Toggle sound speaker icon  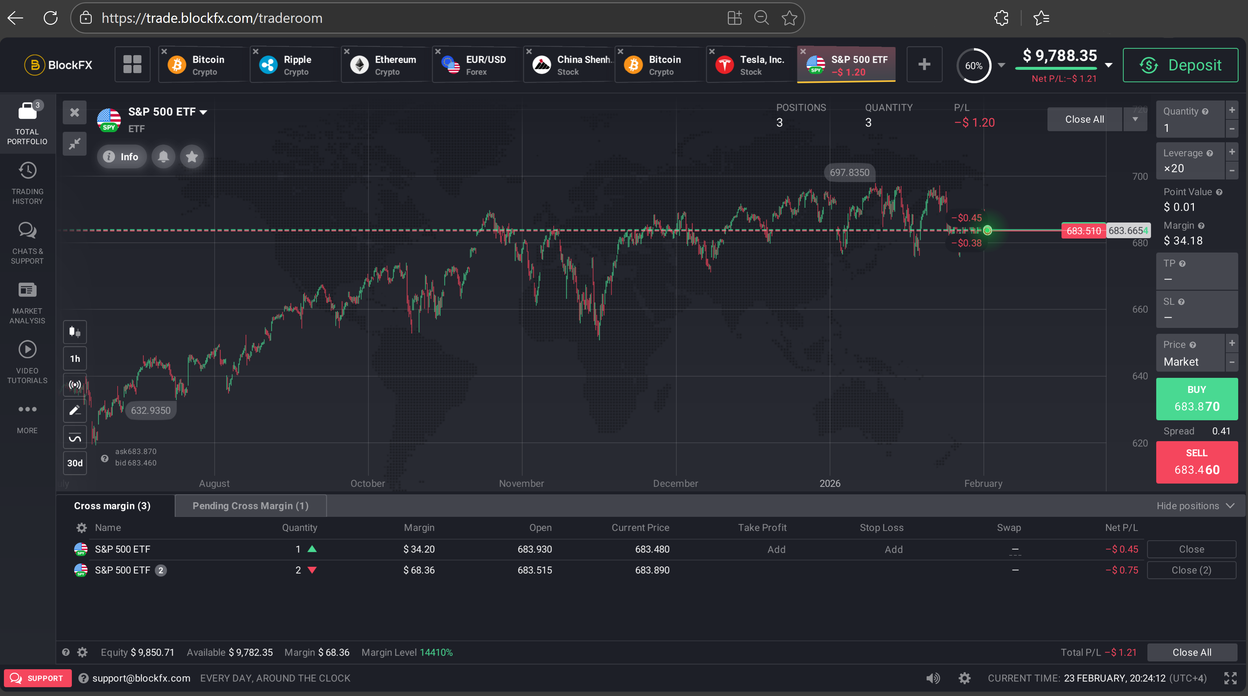[x=933, y=678]
